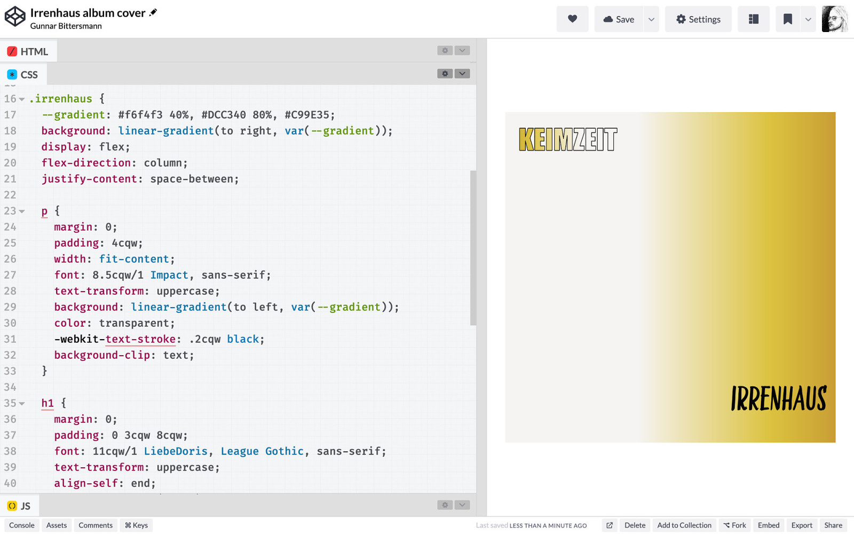Select the JS editor tab

pyautogui.click(x=19, y=506)
